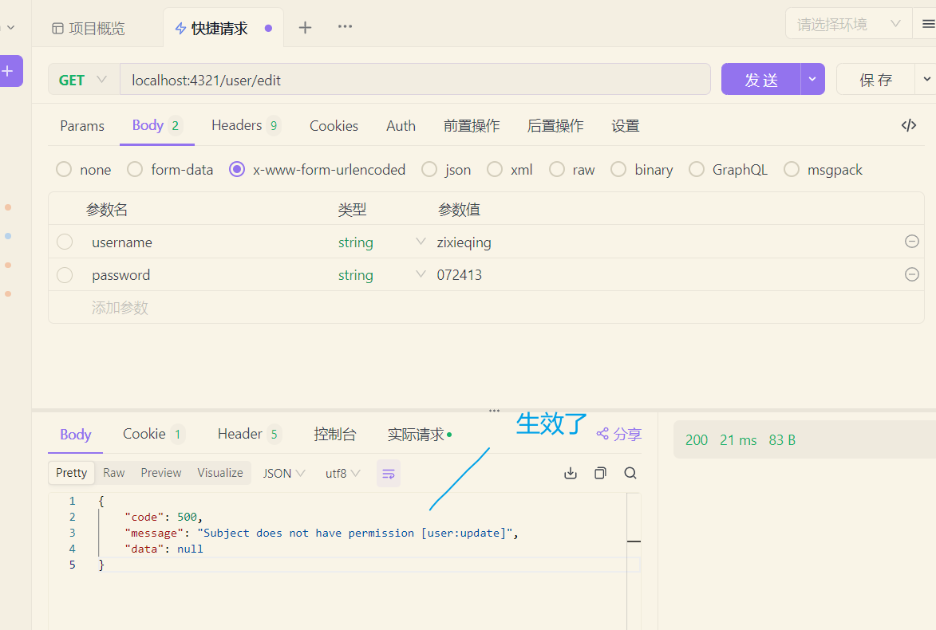Click the 添加参数 add parameter field
The height and width of the screenshot is (630, 936).
[x=120, y=307]
